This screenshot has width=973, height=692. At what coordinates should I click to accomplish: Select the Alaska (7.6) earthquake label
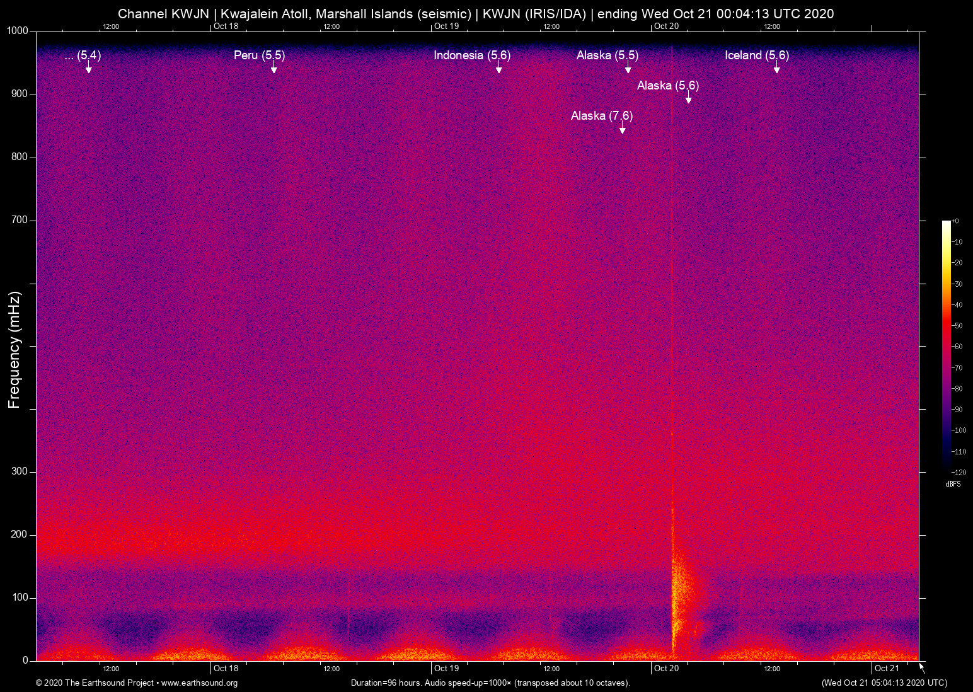click(x=602, y=116)
